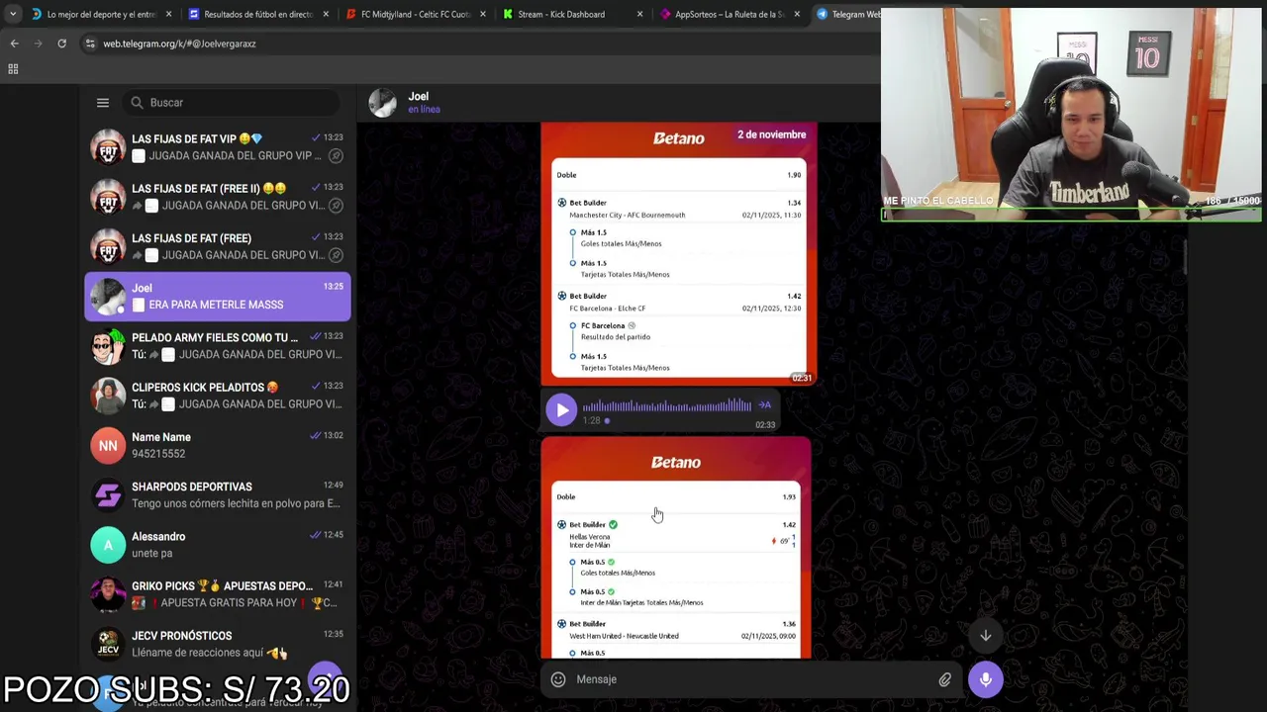Record a voice message with microphone

[986, 679]
